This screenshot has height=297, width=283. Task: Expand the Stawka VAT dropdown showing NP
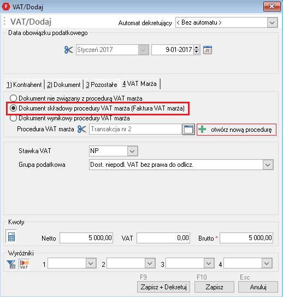[x=132, y=151]
